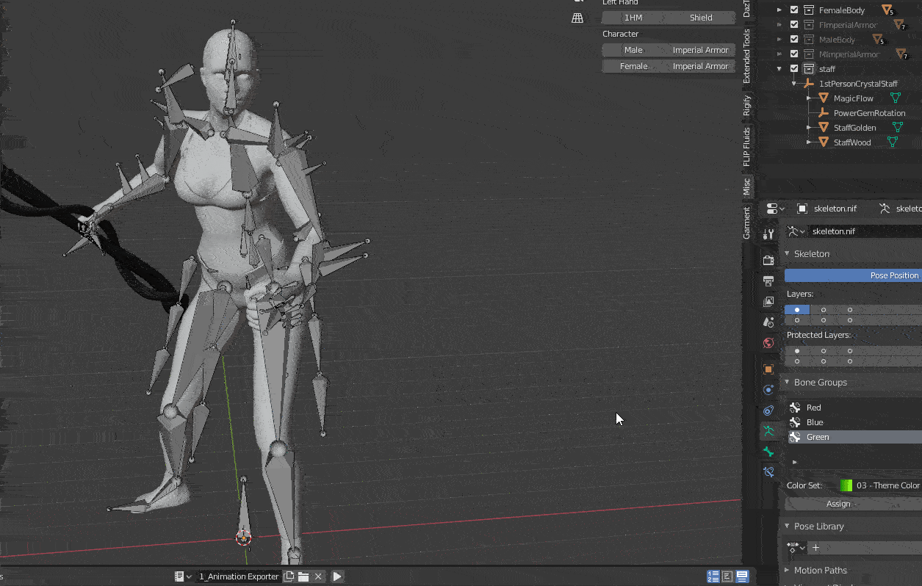Open the Misc sidebar tab
922x586 pixels.
point(747,187)
